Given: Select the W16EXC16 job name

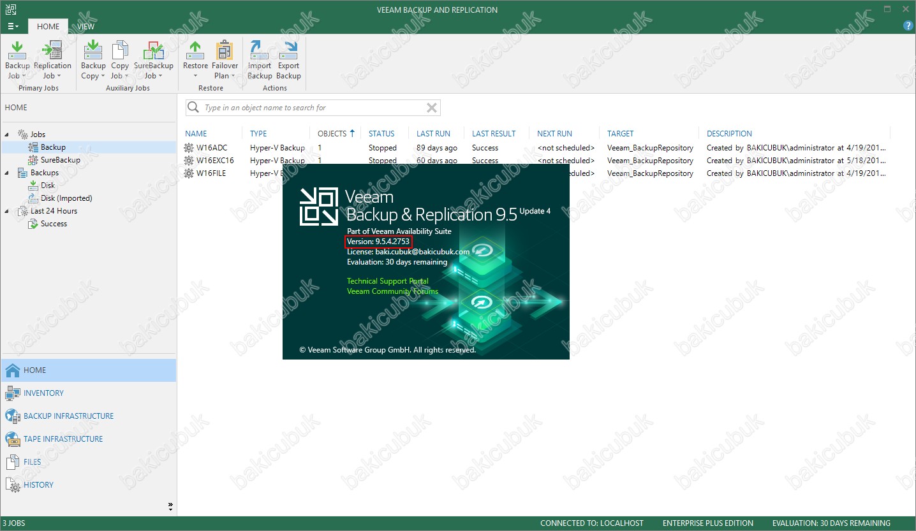Looking at the screenshot, I should coord(215,161).
